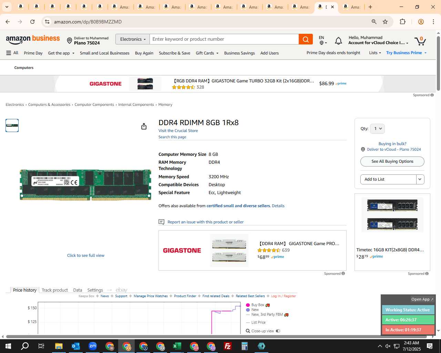Click Click to see full view link
This screenshot has width=441, height=353.
pyautogui.click(x=85, y=255)
